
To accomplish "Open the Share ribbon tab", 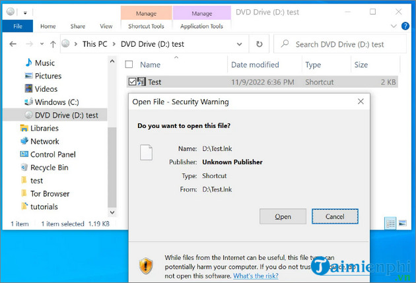I will pyautogui.click(x=78, y=26).
